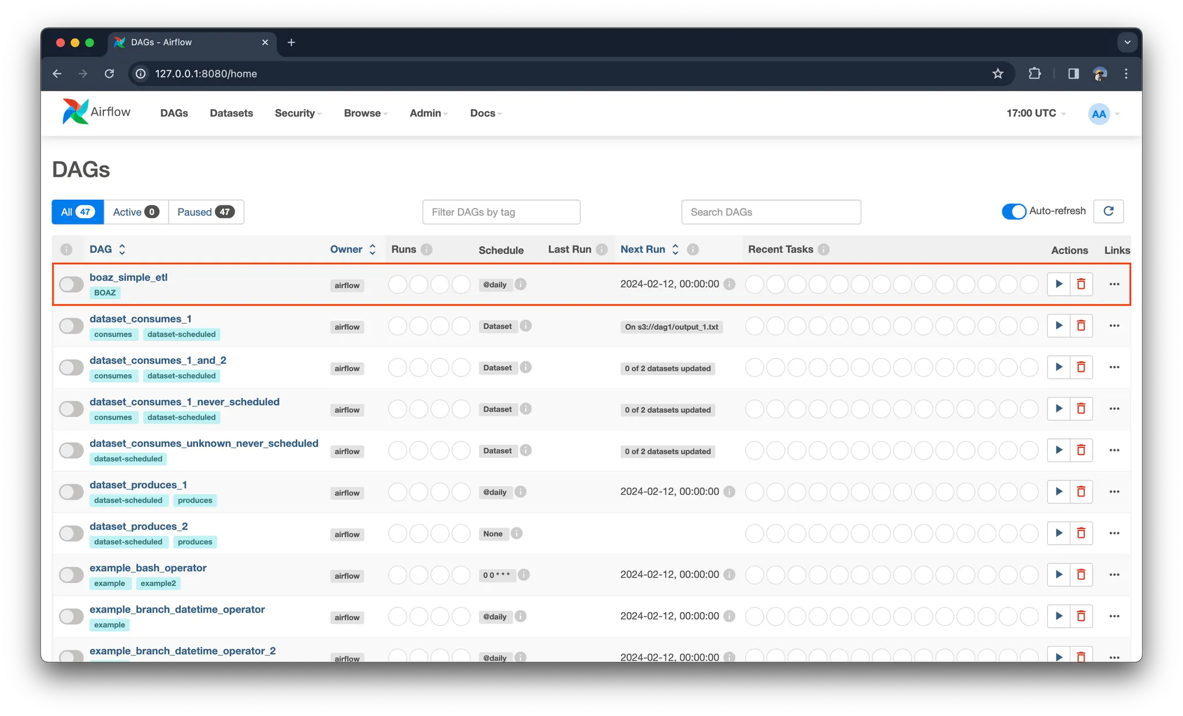Open links ellipsis for dataset_produces_1
1183x716 pixels.
coord(1114,492)
